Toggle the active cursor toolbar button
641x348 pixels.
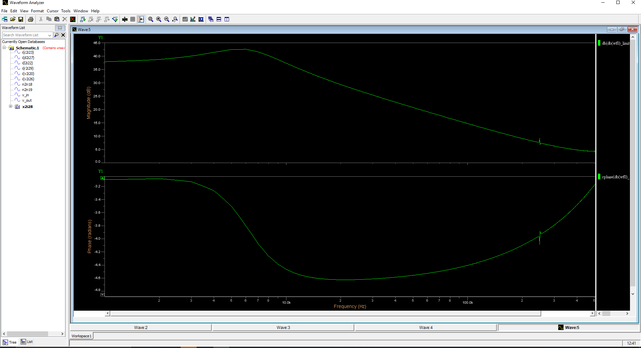[141, 19]
